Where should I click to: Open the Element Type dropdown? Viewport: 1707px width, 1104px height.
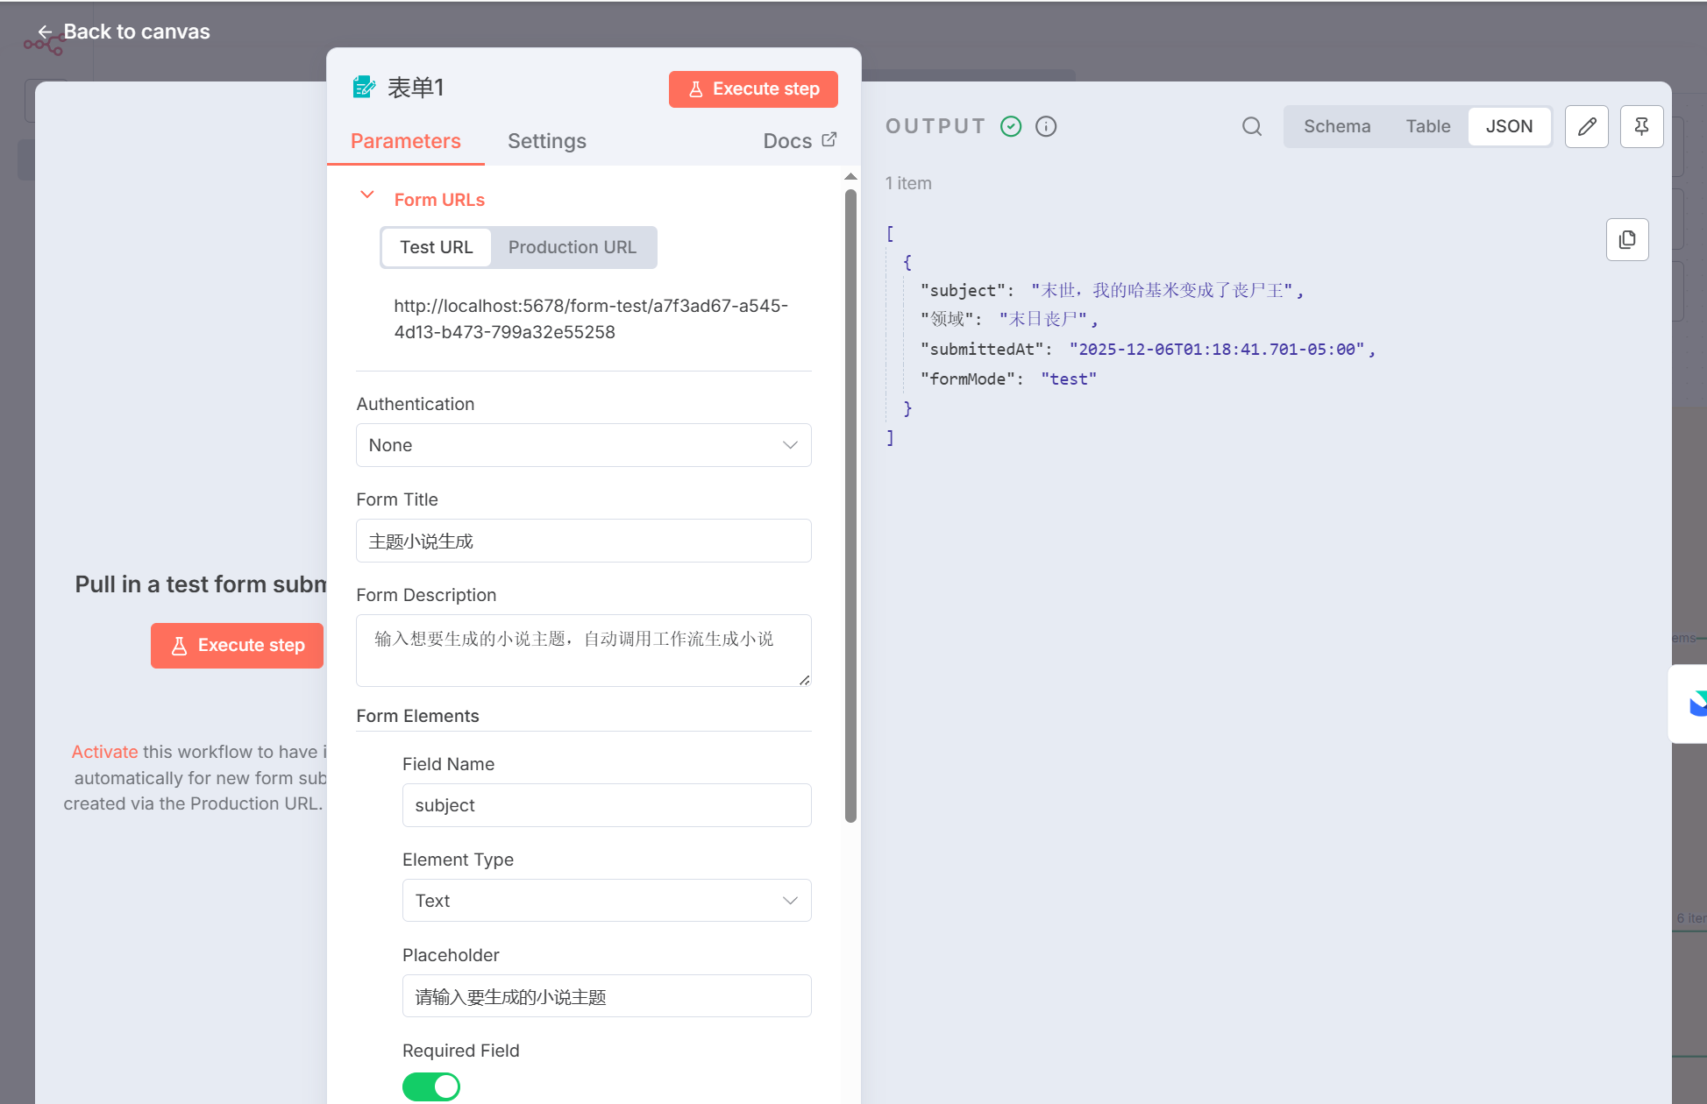pos(606,901)
